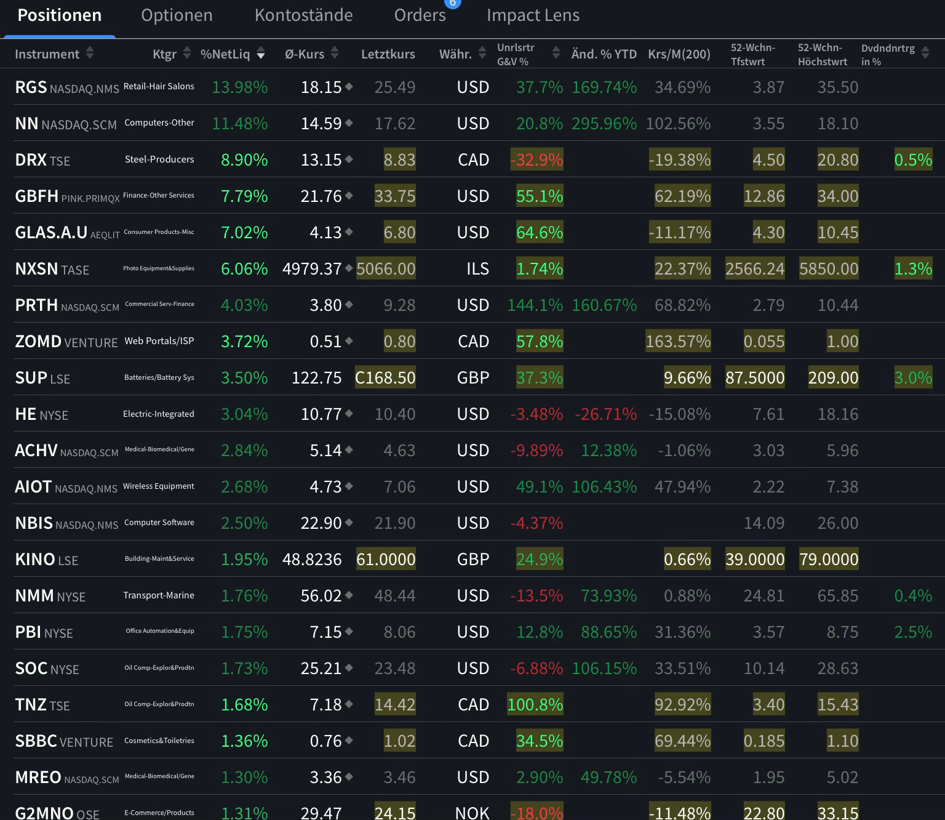Click the 52-Wchn-Tfstwrt column header
Image resolution: width=945 pixels, height=820 pixels.
point(753,54)
